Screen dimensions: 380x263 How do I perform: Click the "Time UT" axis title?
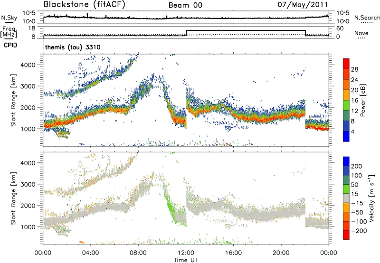(x=186, y=260)
